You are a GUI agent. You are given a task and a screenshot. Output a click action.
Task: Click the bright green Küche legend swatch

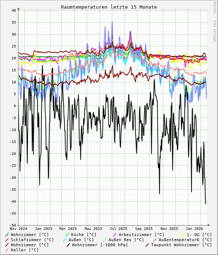[x=67, y=235]
